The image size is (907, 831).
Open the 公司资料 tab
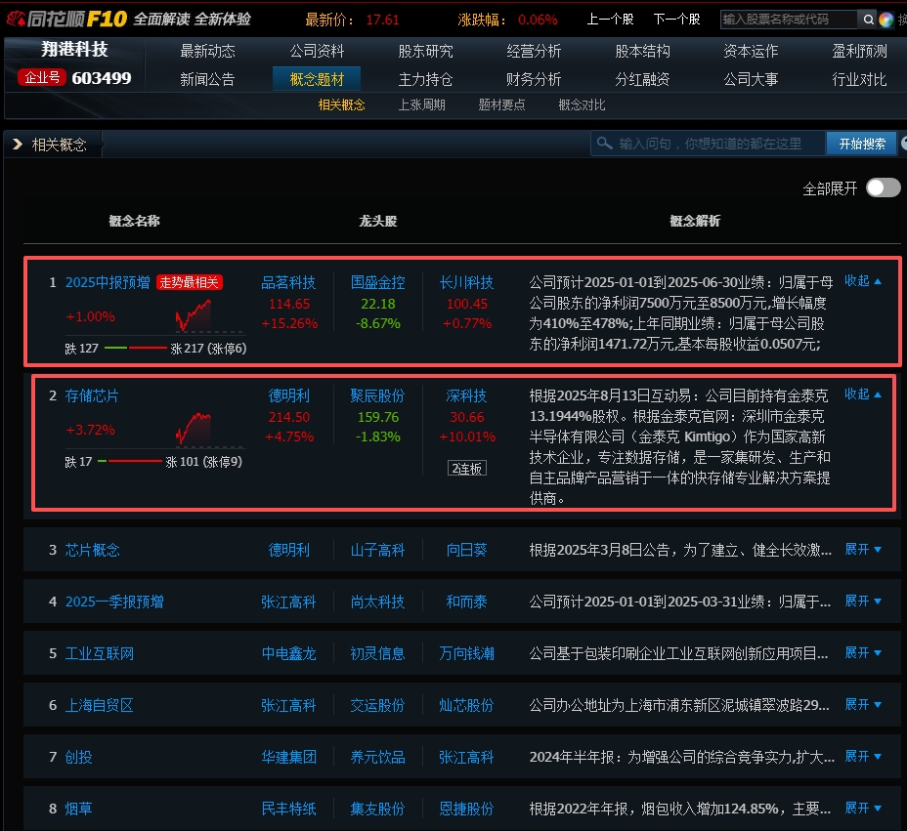pos(317,52)
